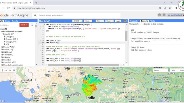Open the Reset dropdown arrow
184x103 pixels.
pyautogui.click(x=112, y=21)
